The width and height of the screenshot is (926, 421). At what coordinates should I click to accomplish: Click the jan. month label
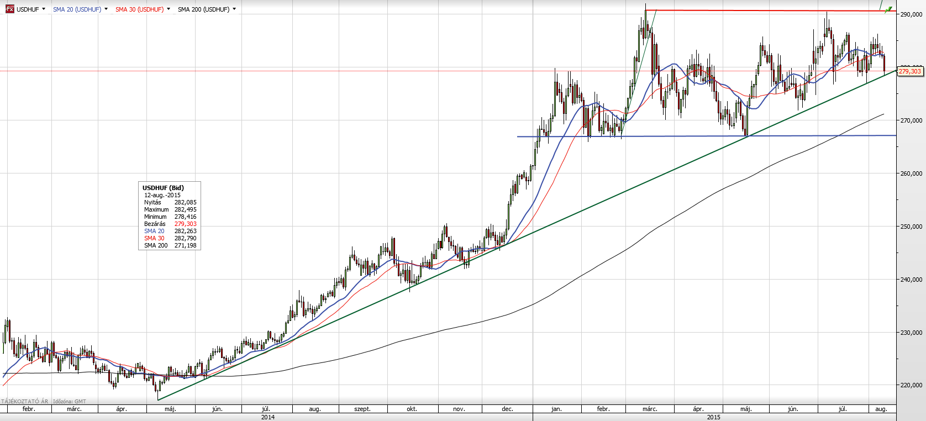(556, 409)
